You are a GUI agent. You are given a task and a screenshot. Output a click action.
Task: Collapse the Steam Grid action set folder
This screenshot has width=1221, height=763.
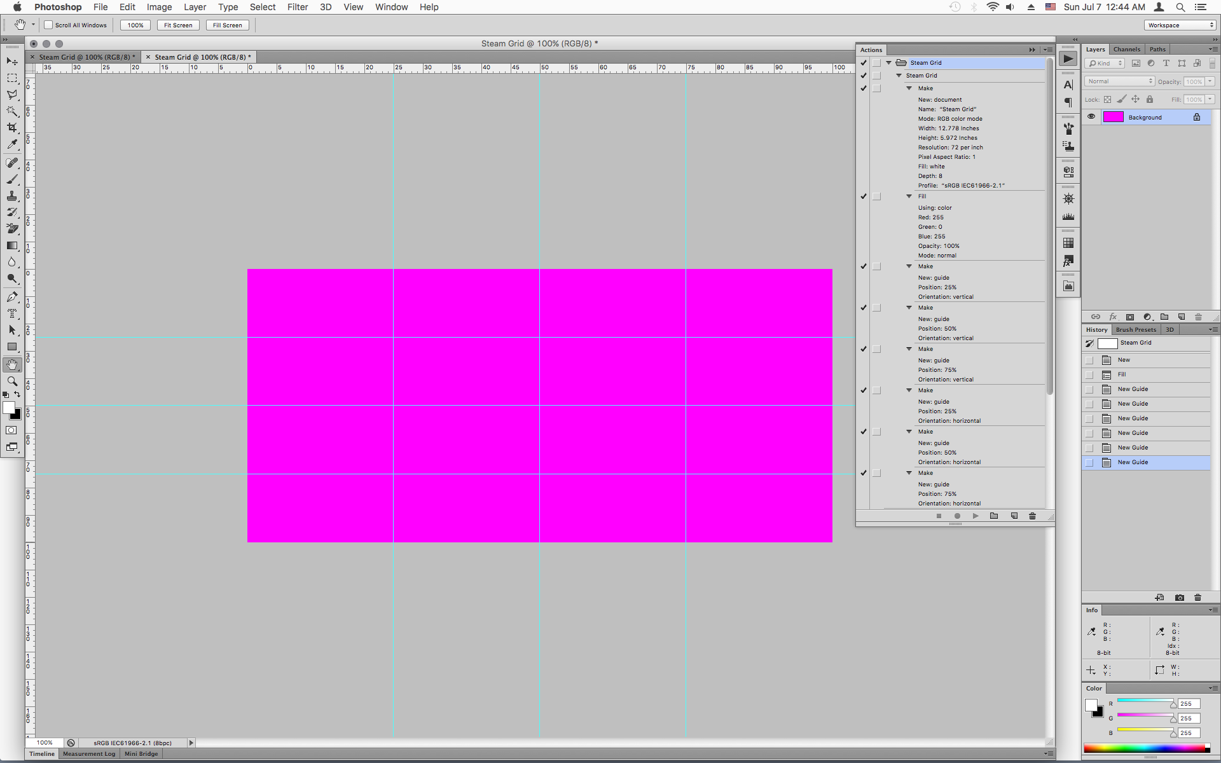(x=888, y=63)
